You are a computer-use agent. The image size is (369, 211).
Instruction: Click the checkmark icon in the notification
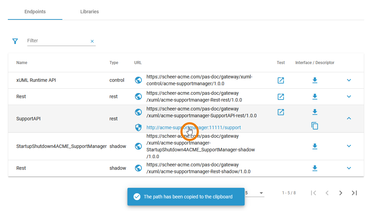pos(137,197)
